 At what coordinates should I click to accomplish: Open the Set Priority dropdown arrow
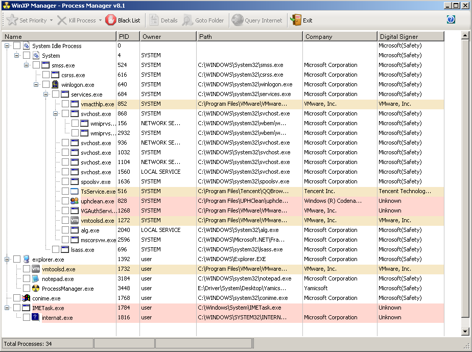pyautogui.click(x=51, y=20)
